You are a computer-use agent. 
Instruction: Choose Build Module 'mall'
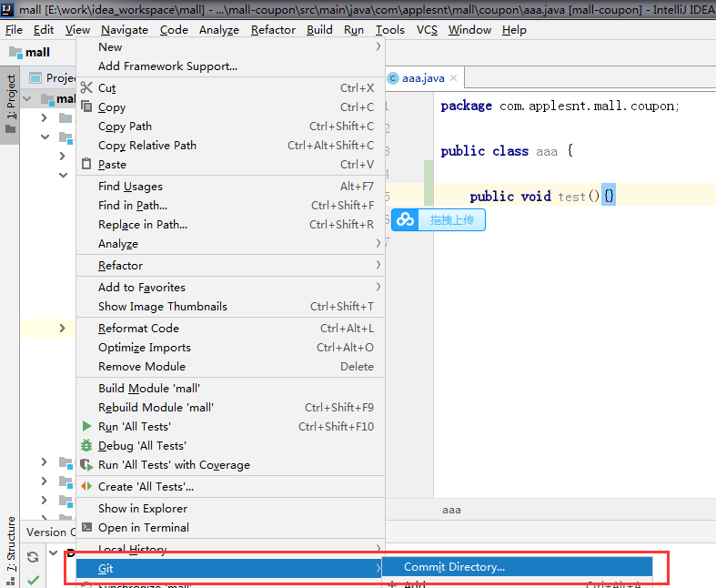(x=230, y=389)
